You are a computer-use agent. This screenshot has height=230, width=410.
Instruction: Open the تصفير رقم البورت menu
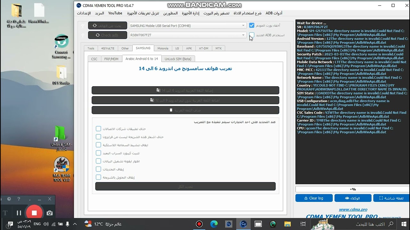(x=216, y=13)
